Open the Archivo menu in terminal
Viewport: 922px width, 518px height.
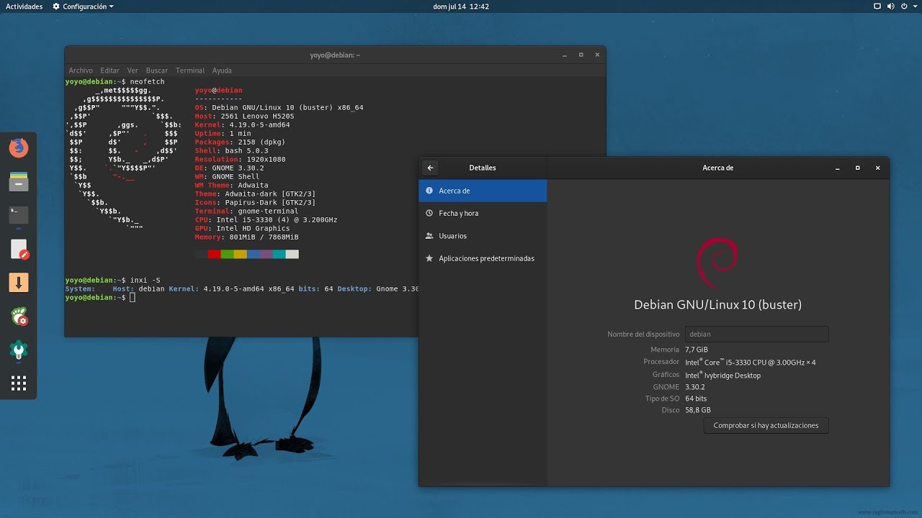81,71
